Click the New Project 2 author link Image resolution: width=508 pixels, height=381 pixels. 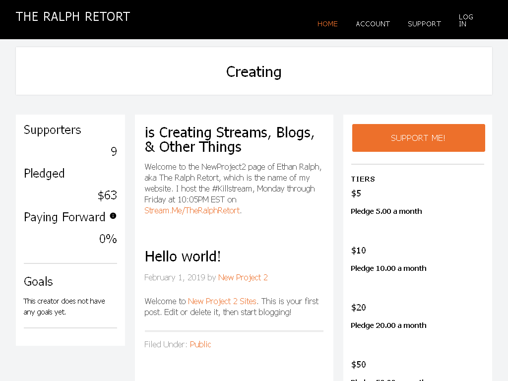[x=243, y=278]
